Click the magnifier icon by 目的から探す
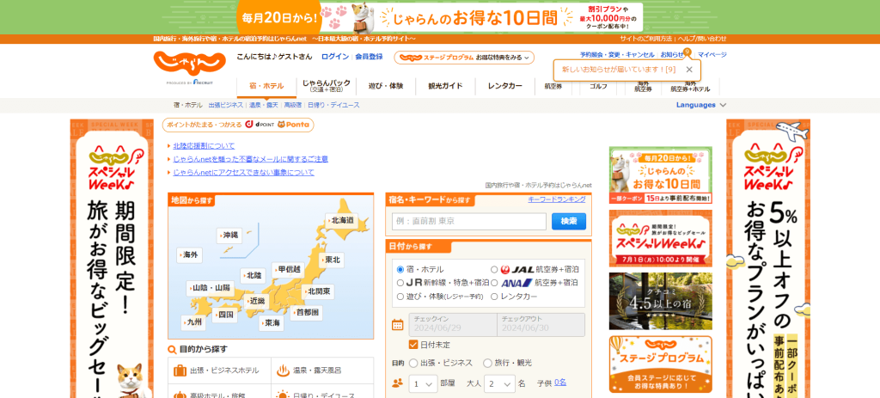 [x=172, y=350]
